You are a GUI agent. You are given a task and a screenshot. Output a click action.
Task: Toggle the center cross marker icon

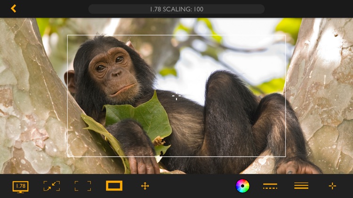click(332, 186)
